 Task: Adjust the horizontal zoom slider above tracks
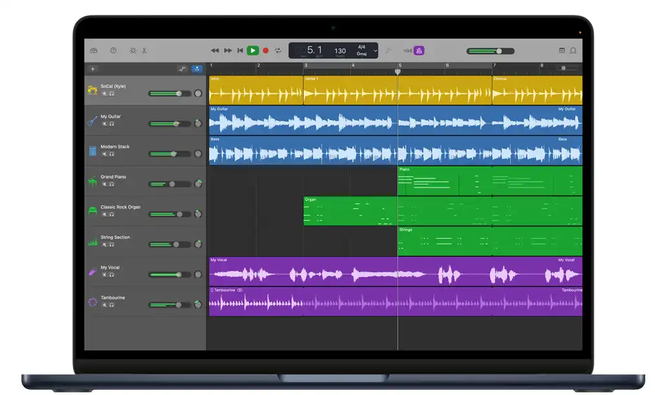point(568,68)
